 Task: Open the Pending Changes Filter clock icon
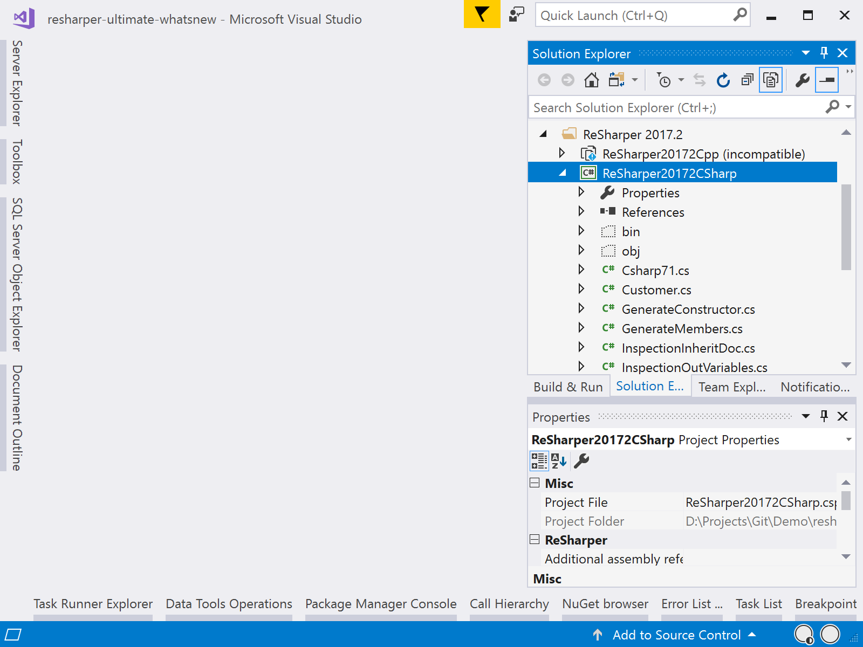(664, 80)
